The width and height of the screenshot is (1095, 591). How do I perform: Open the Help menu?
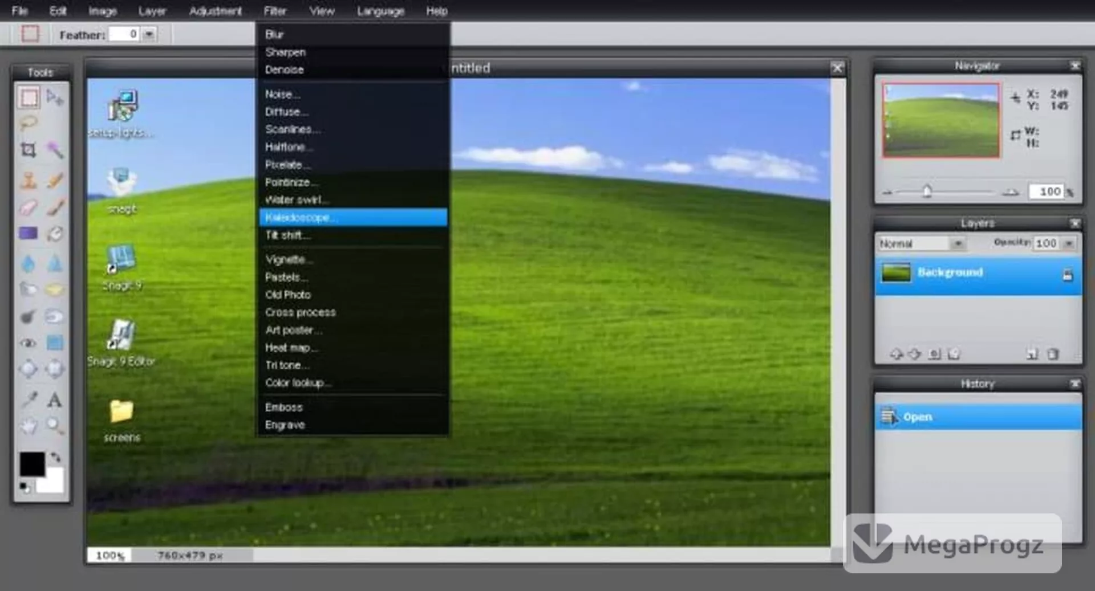pyautogui.click(x=437, y=11)
